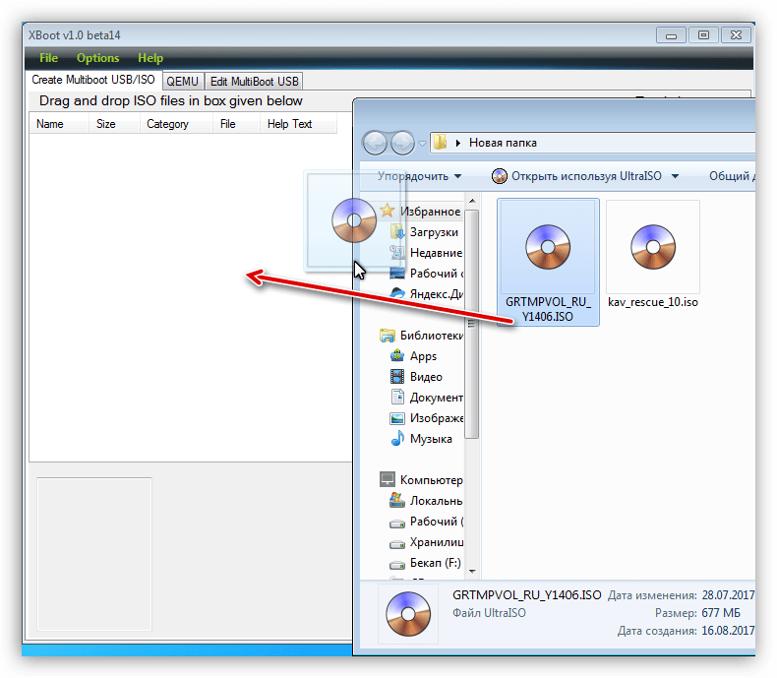This screenshot has height=678, width=777.
Task: Open the Видео library
Action: tap(426, 377)
